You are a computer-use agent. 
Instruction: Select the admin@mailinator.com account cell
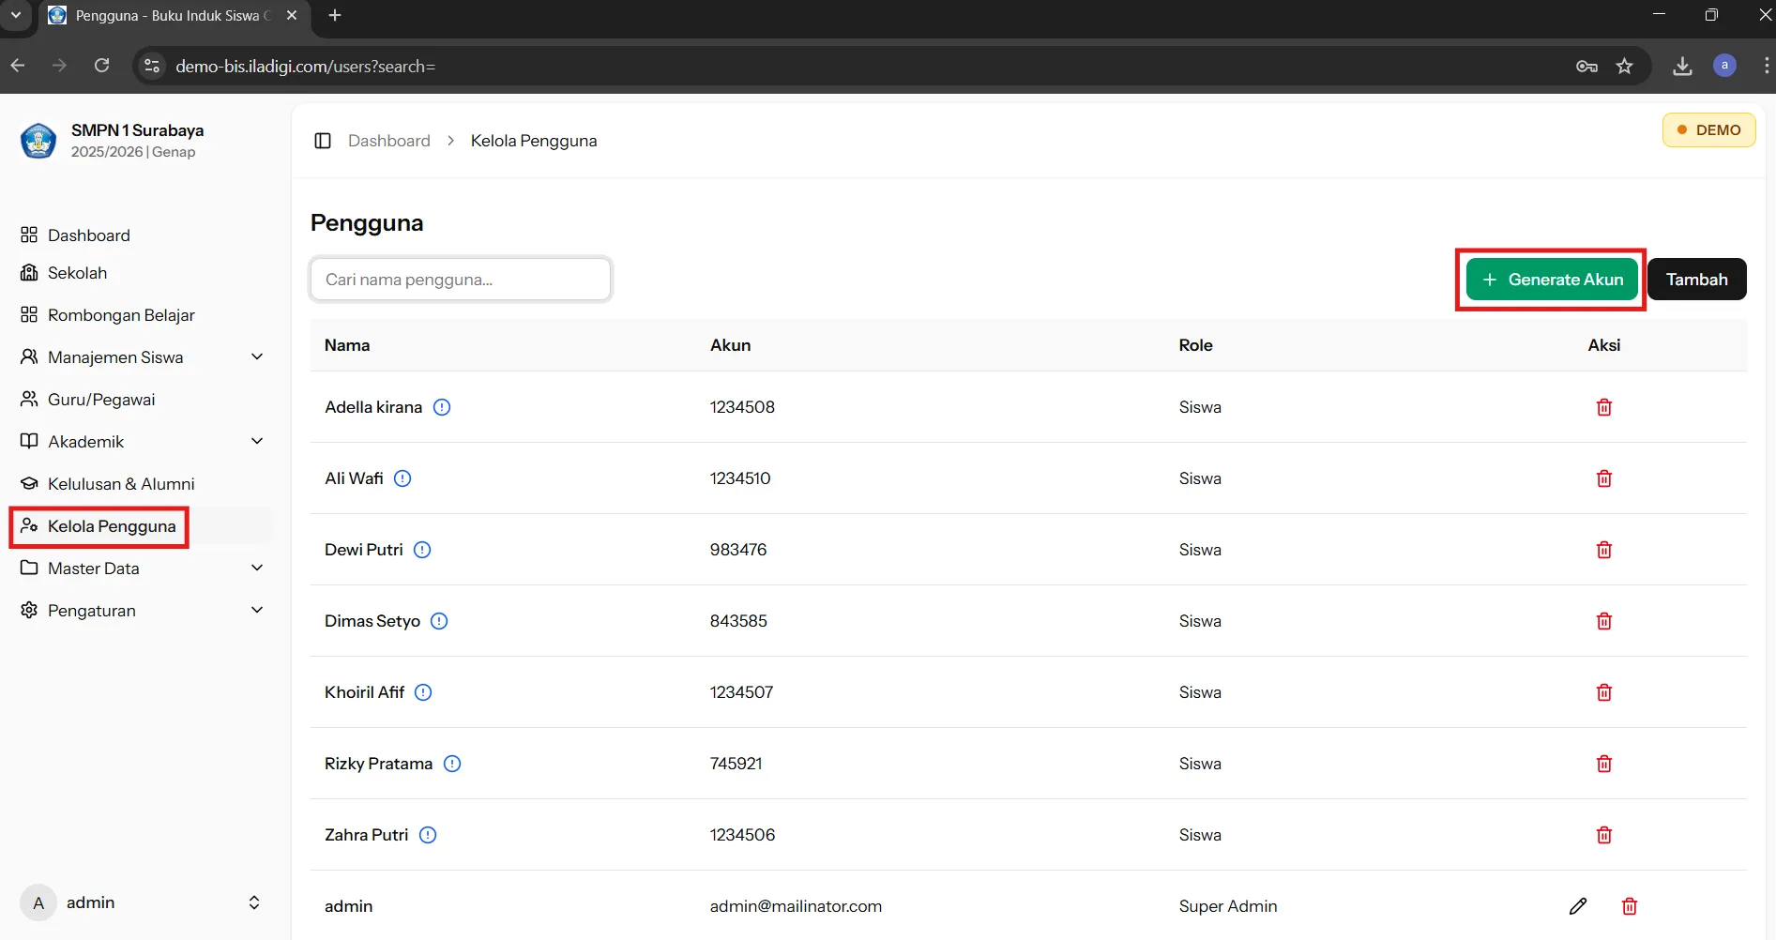point(796,906)
